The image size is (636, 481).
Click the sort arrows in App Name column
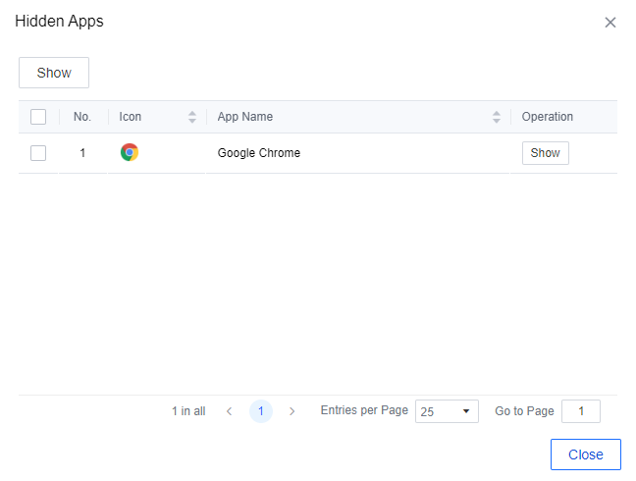point(497,117)
